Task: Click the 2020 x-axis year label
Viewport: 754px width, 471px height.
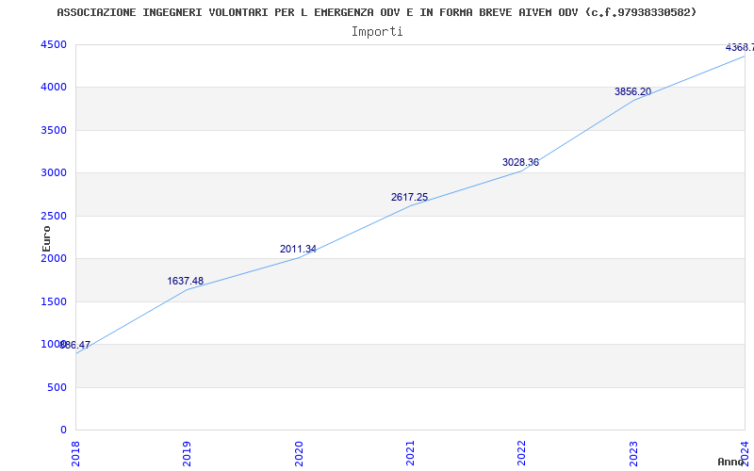Action: [299, 454]
